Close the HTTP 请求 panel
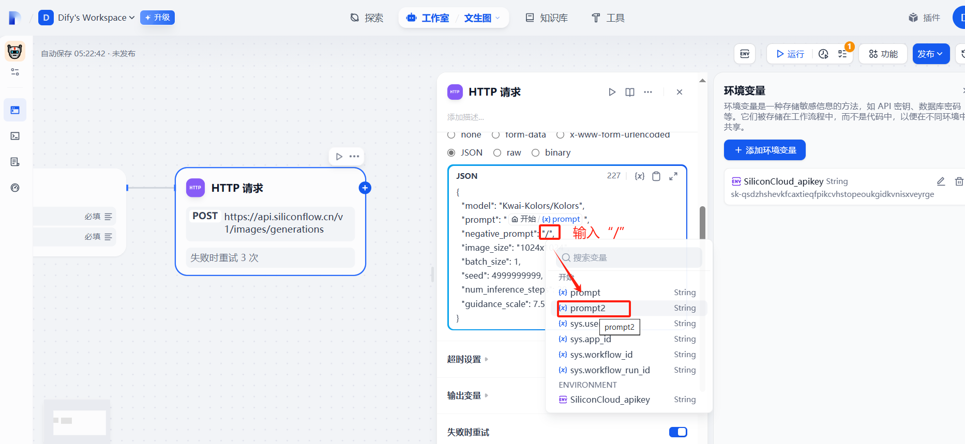The width and height of the screenshot is (965, 444). tap(680, 92)
